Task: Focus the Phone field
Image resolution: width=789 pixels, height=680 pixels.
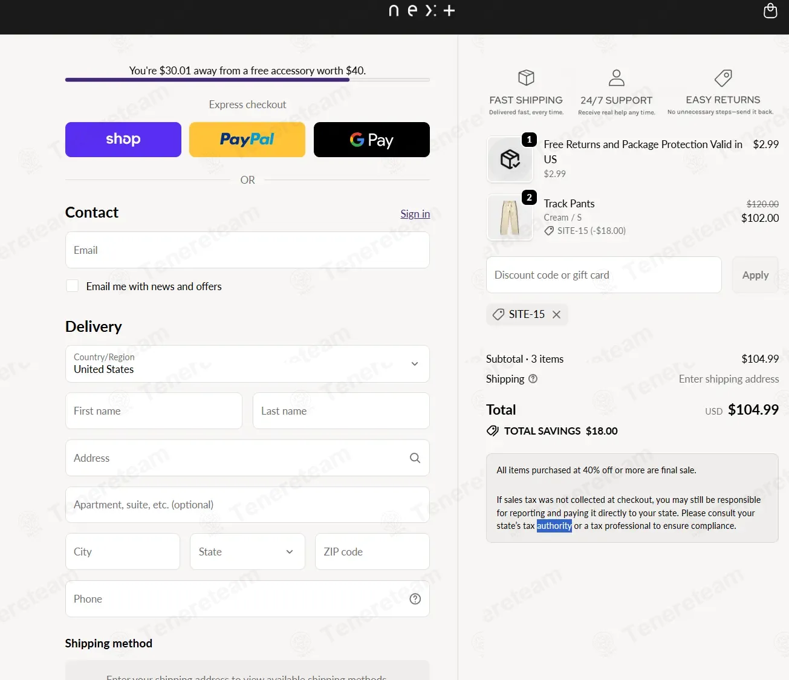Action: point(247,599)
